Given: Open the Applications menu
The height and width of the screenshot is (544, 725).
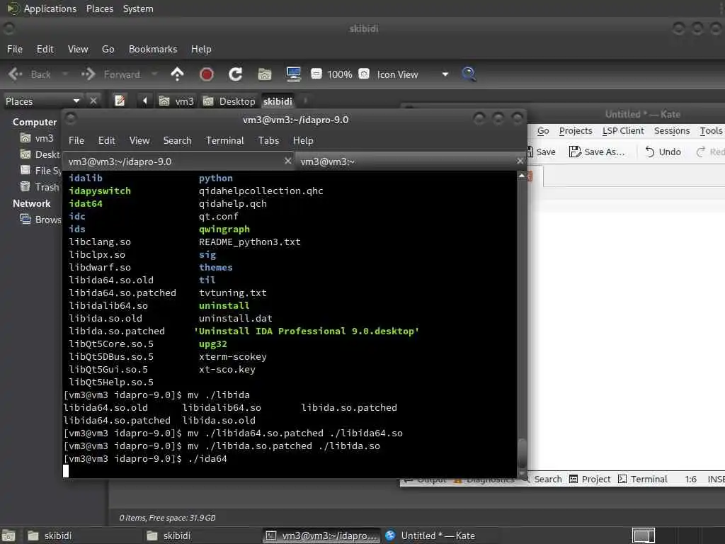Looking at the screenshot, I should 42,8.
